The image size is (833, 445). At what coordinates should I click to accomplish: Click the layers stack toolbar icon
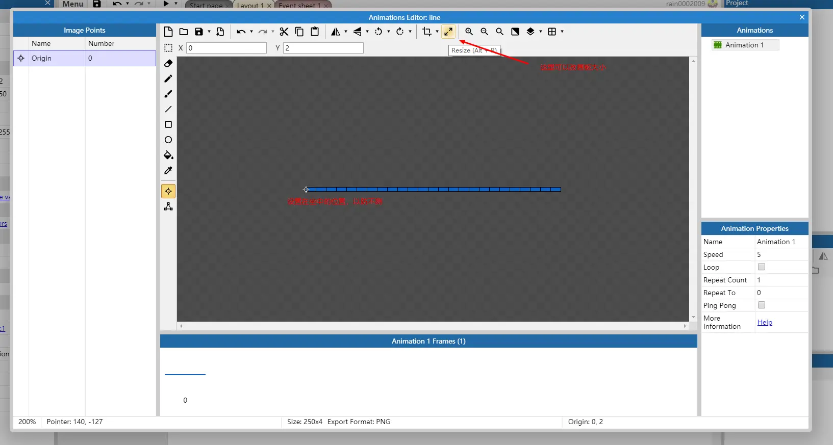click(531, 32)
